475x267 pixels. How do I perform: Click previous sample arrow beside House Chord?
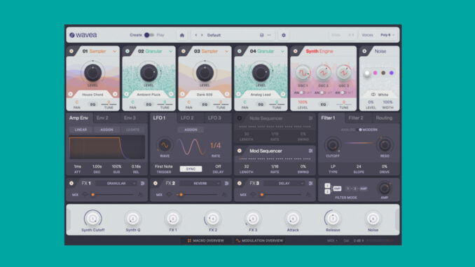coord(70,94)
